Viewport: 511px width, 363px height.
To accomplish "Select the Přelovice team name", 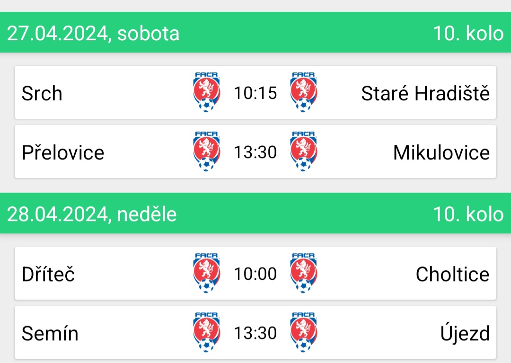I will [63, 152].
